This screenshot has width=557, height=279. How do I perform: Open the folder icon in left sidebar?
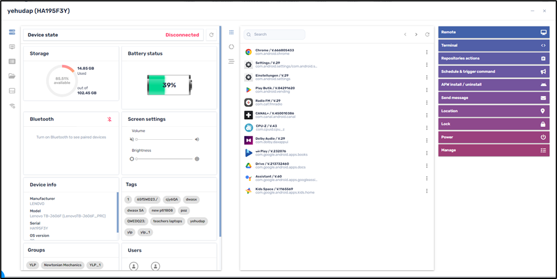coord(12,76)
